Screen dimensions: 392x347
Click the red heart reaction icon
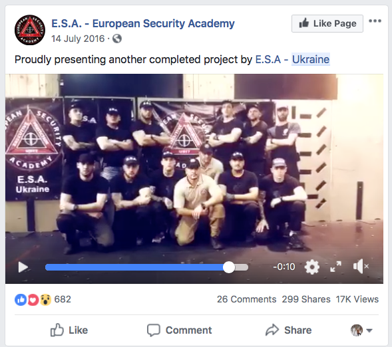(33, 300)
